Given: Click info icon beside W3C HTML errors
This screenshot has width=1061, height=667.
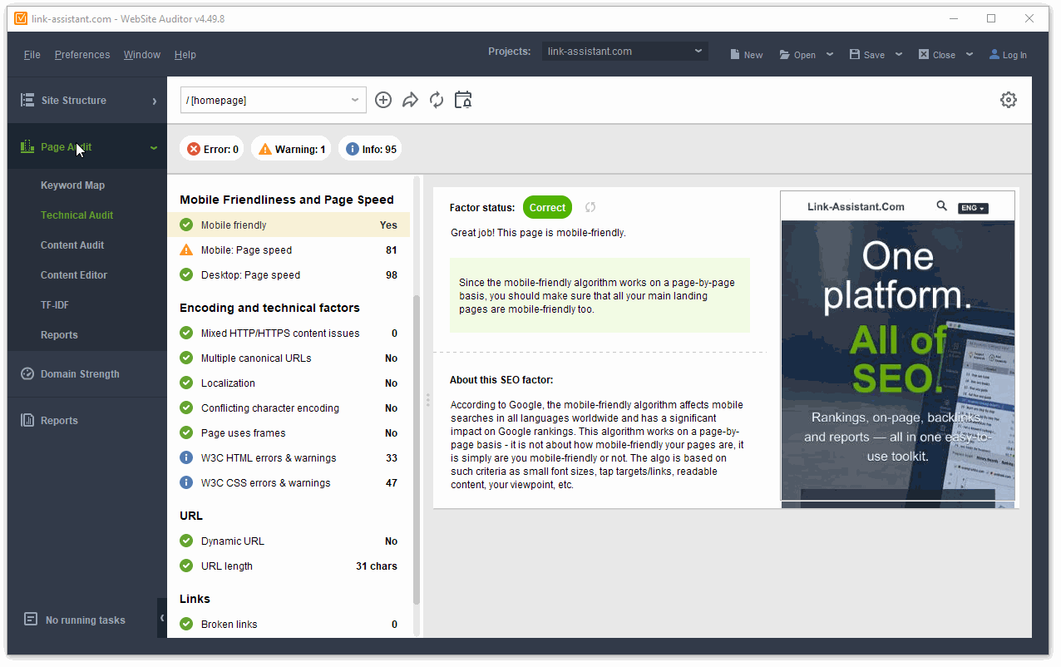Looking at the screenshot, I should pyautogui.click(x=186, y=457).
